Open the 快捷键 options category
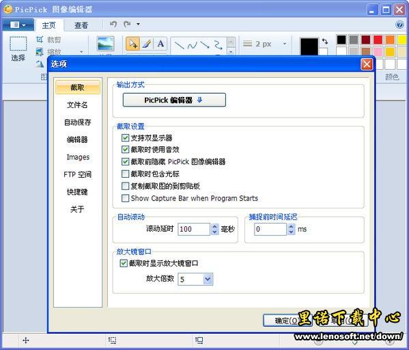 (77, 192)
